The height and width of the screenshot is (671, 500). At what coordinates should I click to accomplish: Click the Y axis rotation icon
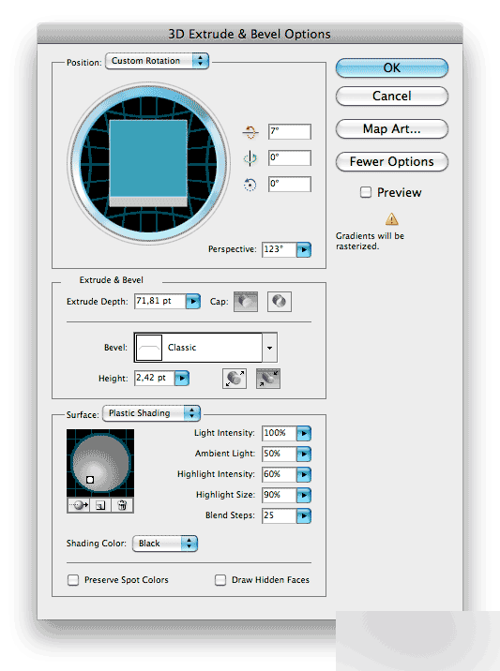[250, 158]
